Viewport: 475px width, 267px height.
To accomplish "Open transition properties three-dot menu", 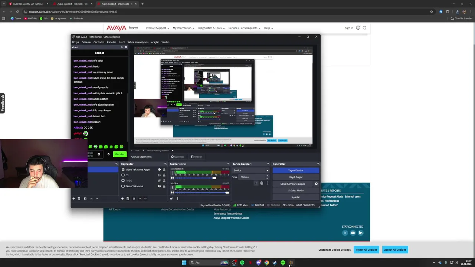I will (267, 183).
